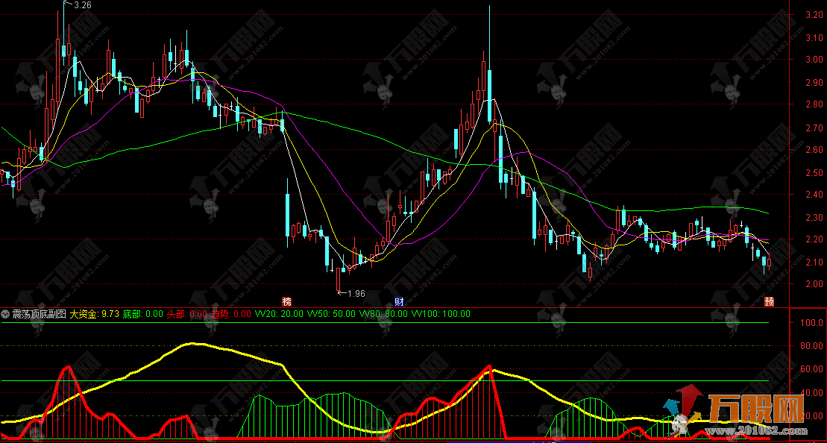Screen dimensions: 827x443
Task: Click the blue 财 event marker
Action: (400, 301)
